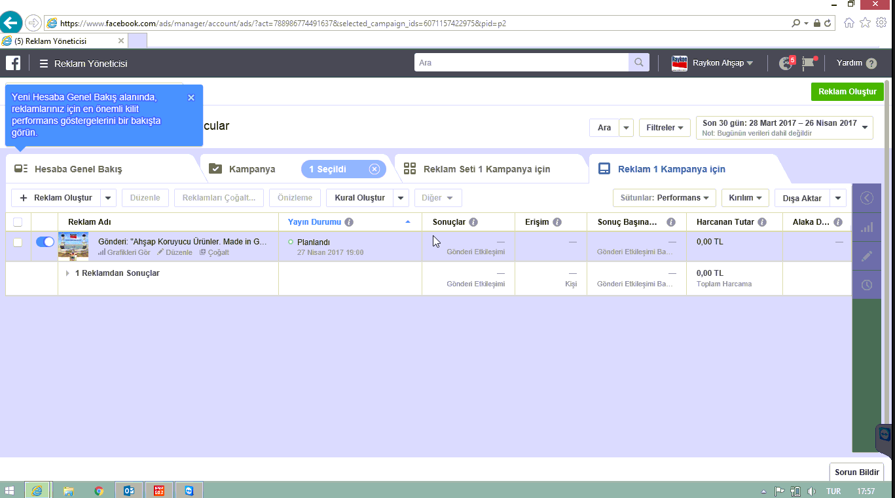The height and width of the screenshot is (498, 895).
Task: Open the clock history icon in right sidebar
Action: [867, 285]
